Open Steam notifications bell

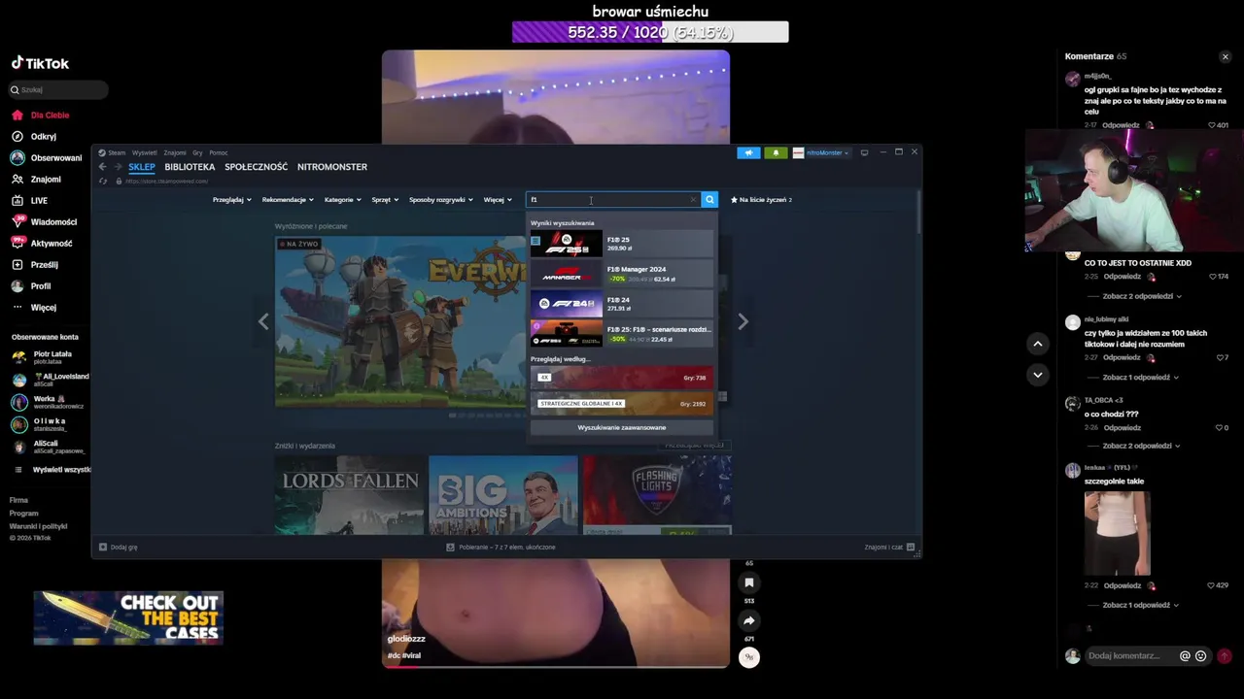(776, 152)
